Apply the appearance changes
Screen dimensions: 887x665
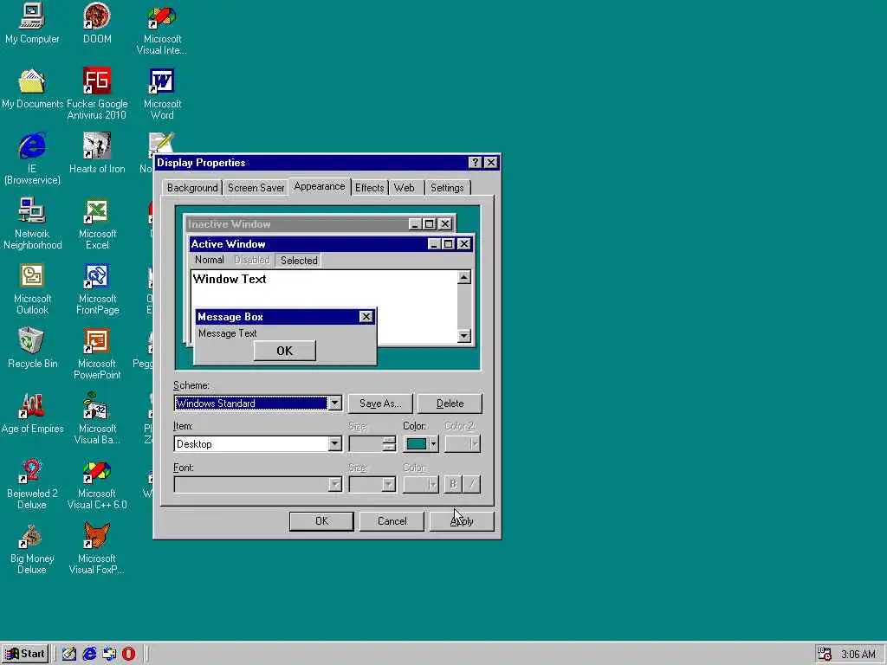point(462,521)
